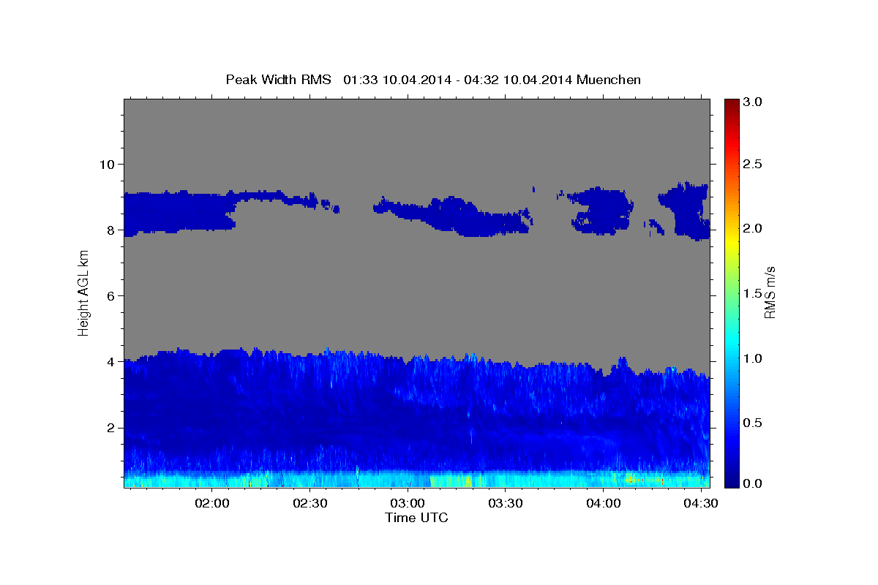Viewport: 878px width, 585px height.
Task: Click the 03:30 time tick label
Action: 505,504
